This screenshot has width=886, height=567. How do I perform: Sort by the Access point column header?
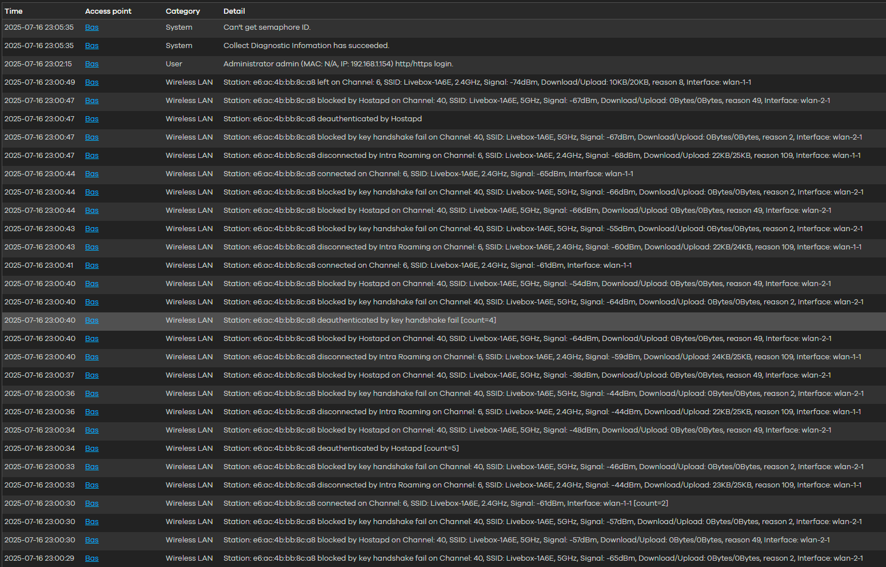coord(108,11)
